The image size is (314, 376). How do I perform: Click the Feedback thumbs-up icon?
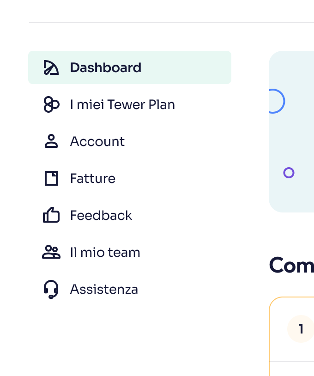coord(51,215)
